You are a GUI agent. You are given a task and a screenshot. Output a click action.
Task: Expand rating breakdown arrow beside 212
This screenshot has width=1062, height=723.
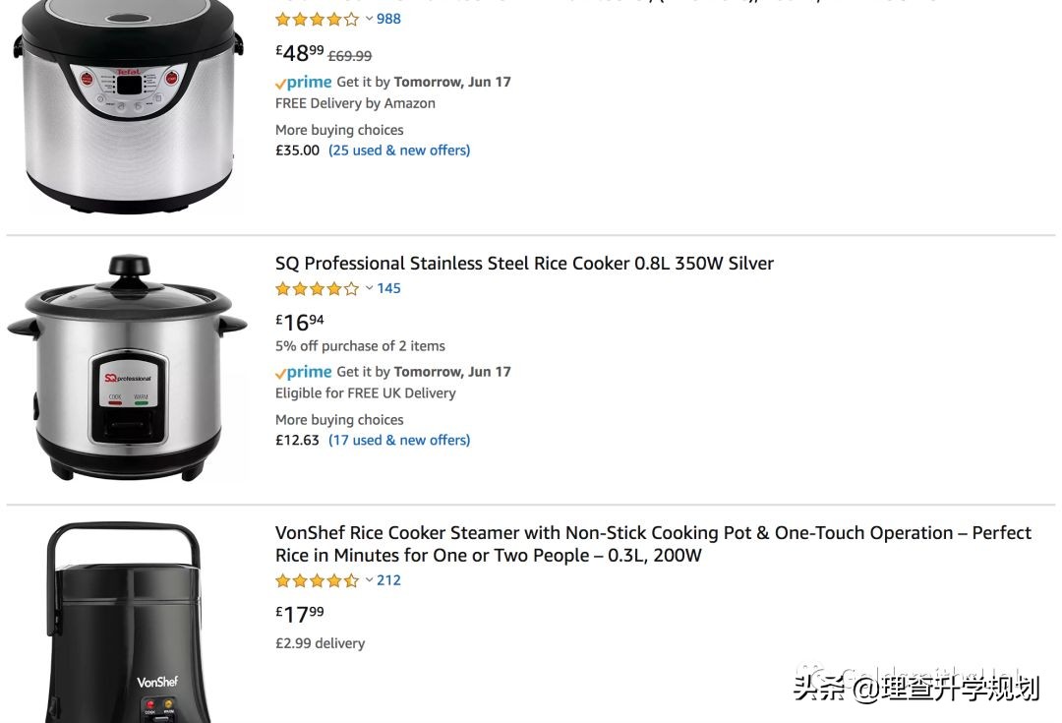click(369, 579)
